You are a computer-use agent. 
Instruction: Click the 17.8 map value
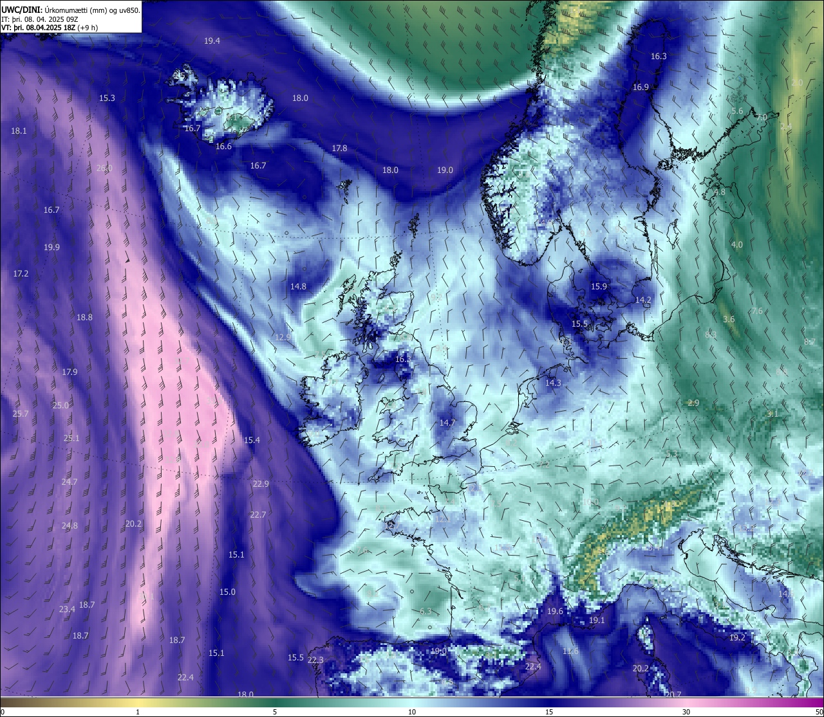pos(339,148)
